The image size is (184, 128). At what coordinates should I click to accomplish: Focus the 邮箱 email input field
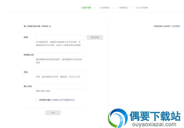(x=61, y=38)
